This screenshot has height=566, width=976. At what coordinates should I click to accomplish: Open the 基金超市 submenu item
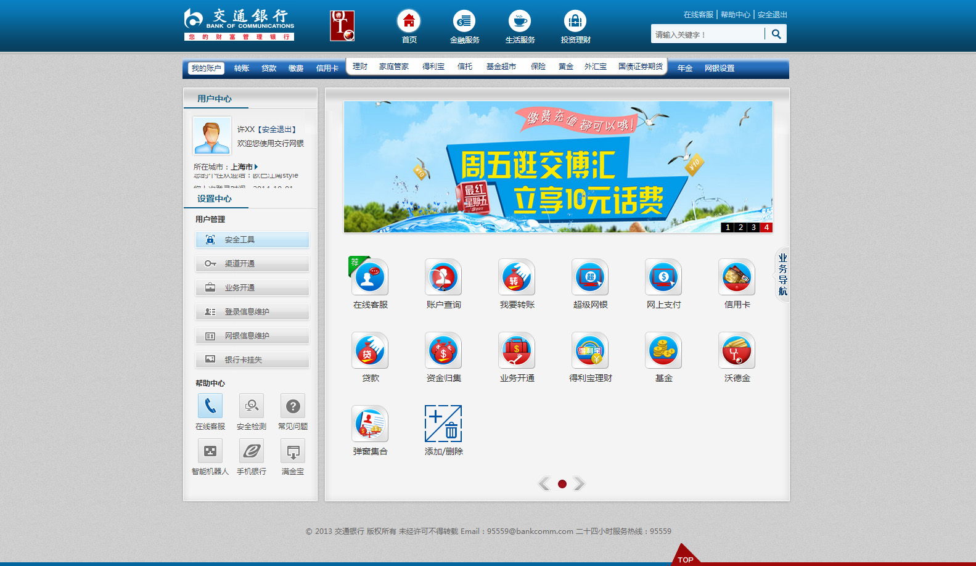pos(501,67)
